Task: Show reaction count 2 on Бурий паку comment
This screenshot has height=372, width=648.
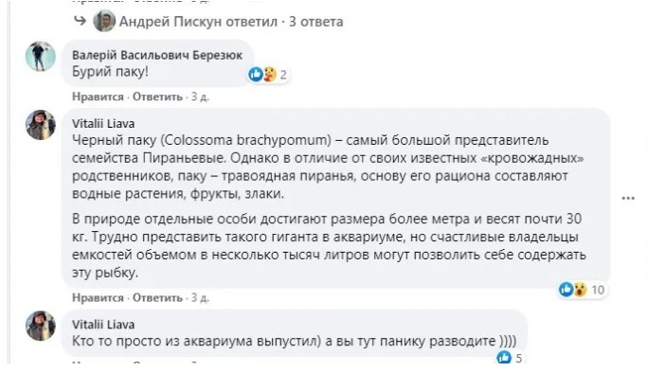Action: click(x=283, y=75)
